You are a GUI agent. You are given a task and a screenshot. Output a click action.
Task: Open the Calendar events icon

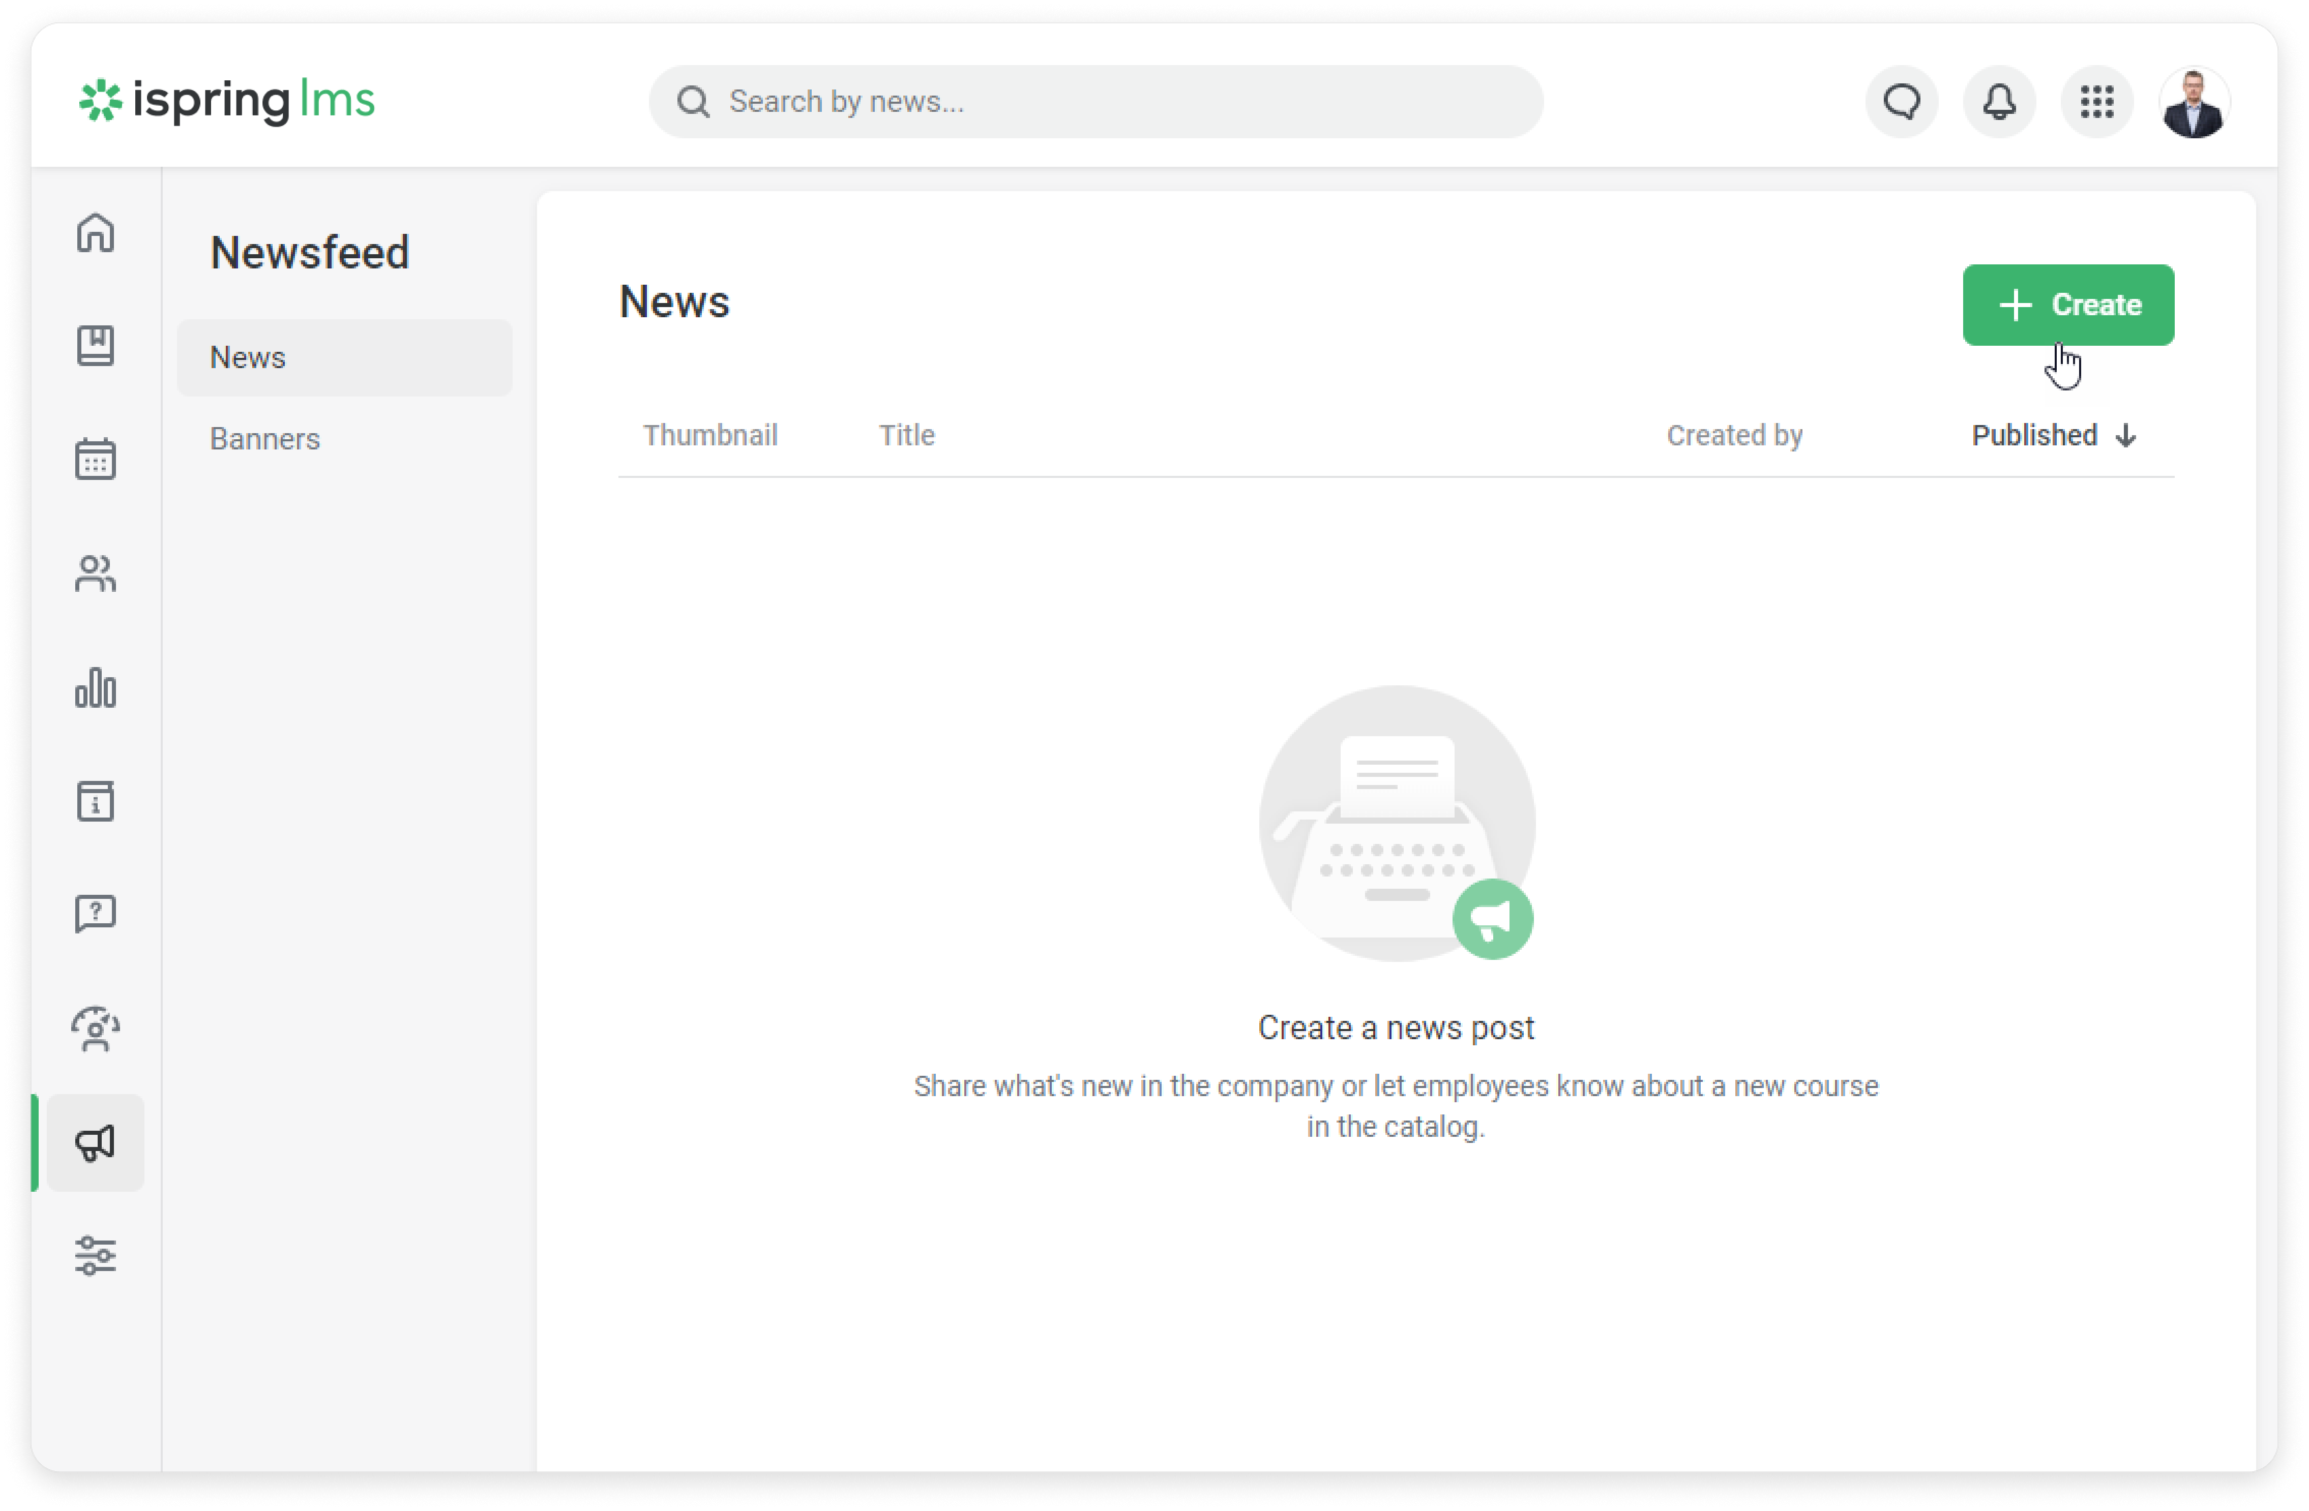[x=95, y=459]
